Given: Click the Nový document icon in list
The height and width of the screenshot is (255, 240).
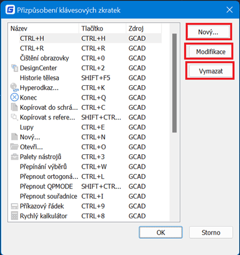Looking at the screenshot, I should [x=14, y=137].
